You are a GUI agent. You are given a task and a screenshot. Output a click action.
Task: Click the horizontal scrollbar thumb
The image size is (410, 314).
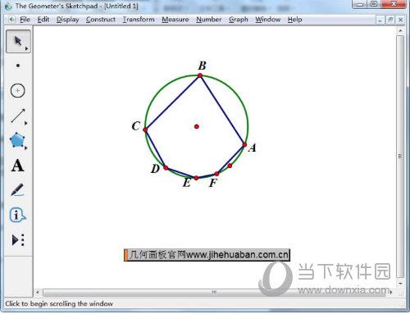coord(214,293)
